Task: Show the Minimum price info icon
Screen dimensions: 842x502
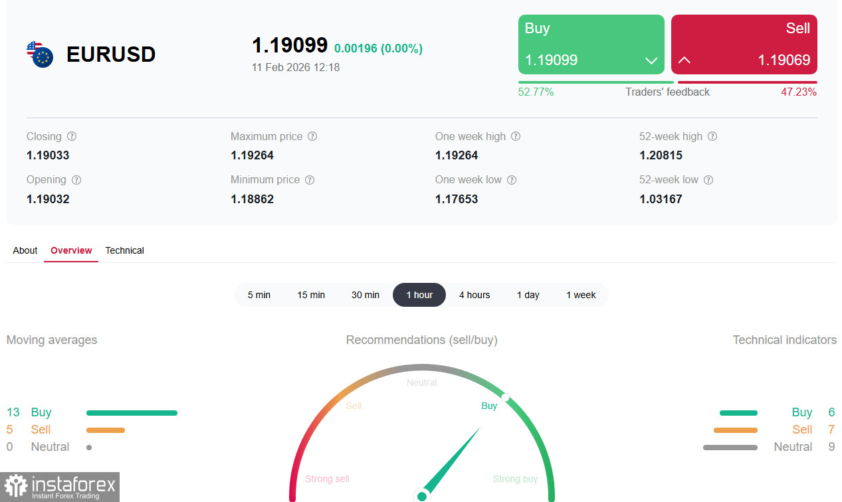Action: (x=310, y=179)
